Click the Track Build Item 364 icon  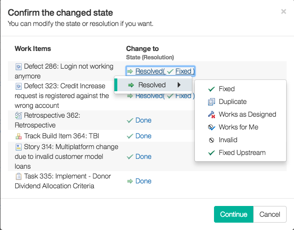pos(18,136)
